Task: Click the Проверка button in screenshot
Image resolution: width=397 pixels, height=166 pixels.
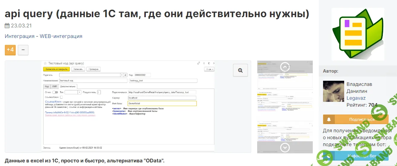Action: (x=93, y=69)
